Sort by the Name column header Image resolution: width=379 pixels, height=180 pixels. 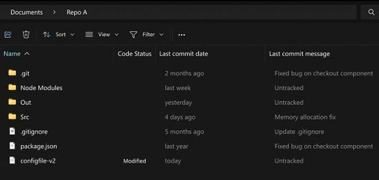(x=12, y=54)
